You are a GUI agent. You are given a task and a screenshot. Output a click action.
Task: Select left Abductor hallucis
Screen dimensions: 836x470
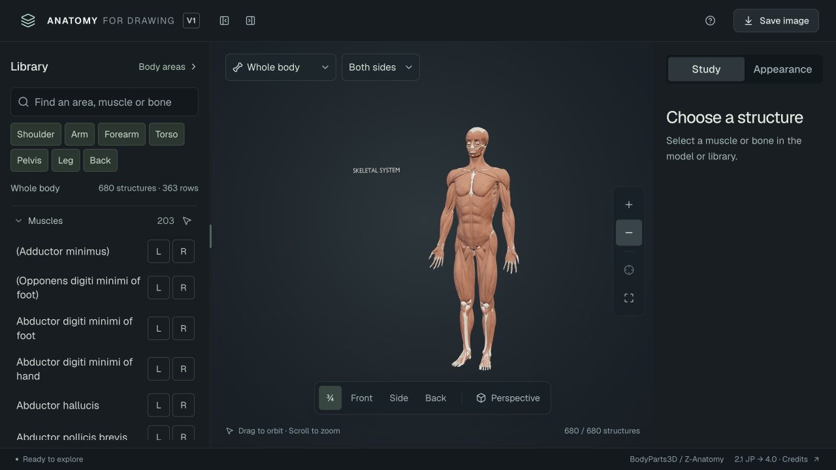click(159, 405)
